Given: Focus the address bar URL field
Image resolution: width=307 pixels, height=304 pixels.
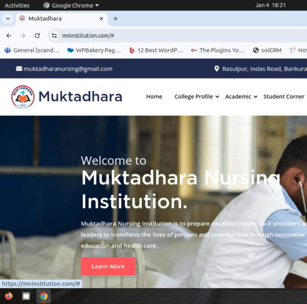Looking at the screenshot, I should tap(176, 35).
